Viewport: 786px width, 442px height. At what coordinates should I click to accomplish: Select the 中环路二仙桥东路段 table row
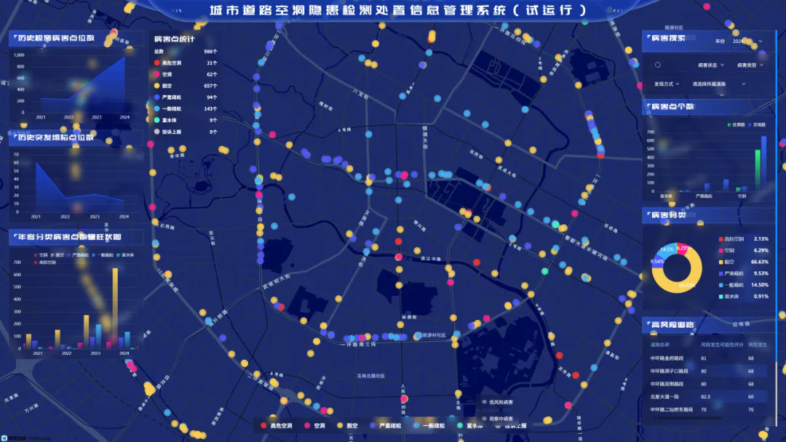point(708,409)
